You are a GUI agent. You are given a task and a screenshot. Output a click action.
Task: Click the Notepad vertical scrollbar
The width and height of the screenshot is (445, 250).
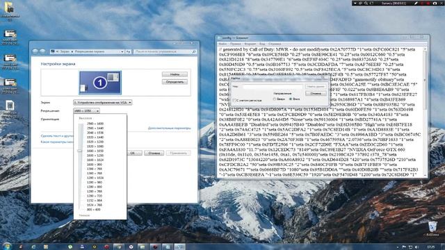tap(425, 112)
